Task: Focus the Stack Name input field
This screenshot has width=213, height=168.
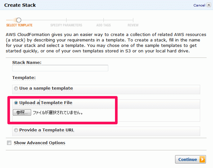Action: click(x=60, y=68)
